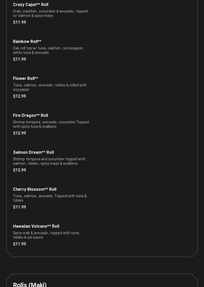The image size is (204, 287).
Task: Click the Crazy Cajun crab crawfish description
Action: pos(50,14)
